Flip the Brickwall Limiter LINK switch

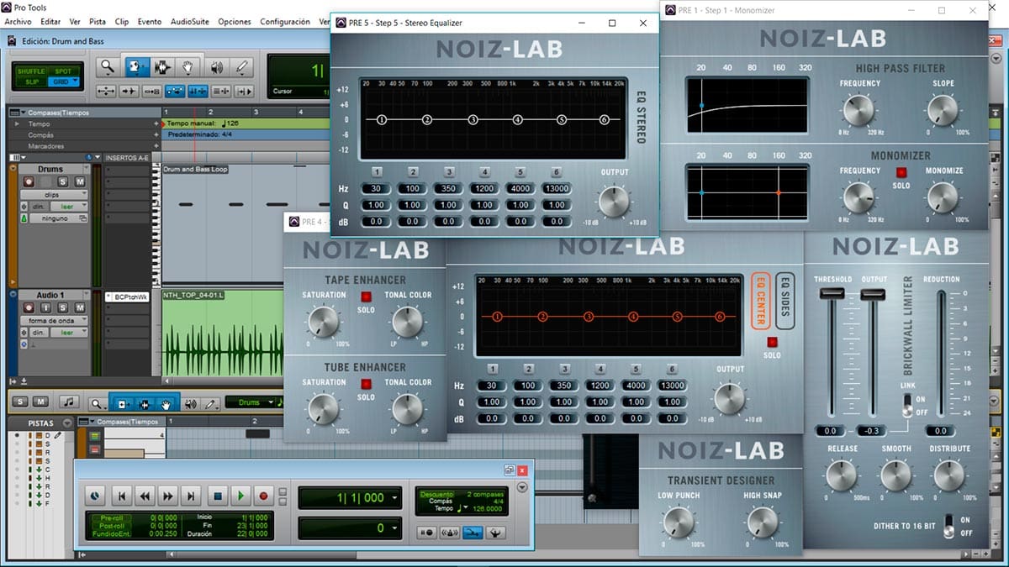click(907, 407)
